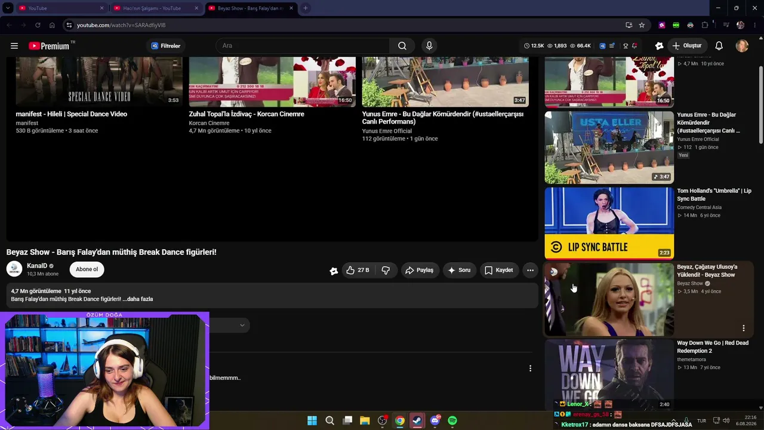Open Yunus Emre Bu Dağlar Kömürdendir title

click(443, 118)
